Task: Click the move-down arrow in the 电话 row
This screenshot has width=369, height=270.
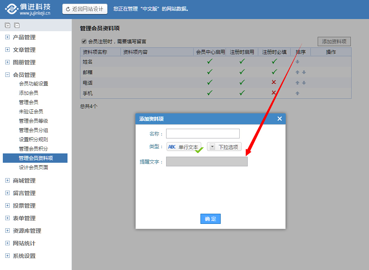Action: [304, 83]
